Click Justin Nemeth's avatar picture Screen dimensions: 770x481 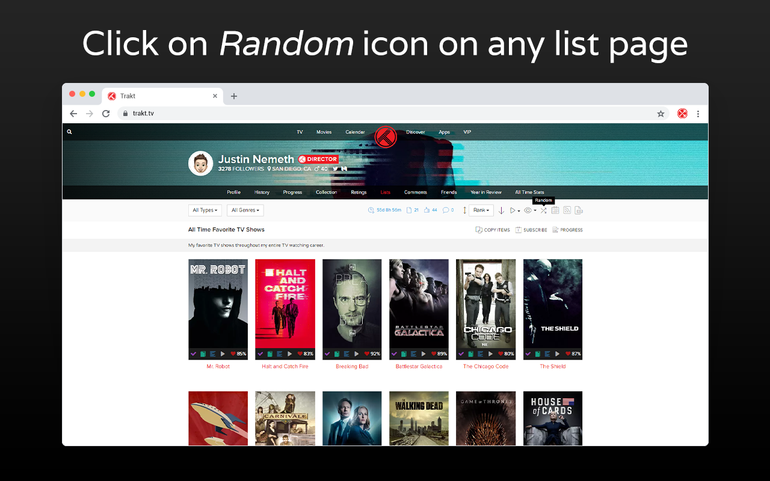tap(200, 163)
